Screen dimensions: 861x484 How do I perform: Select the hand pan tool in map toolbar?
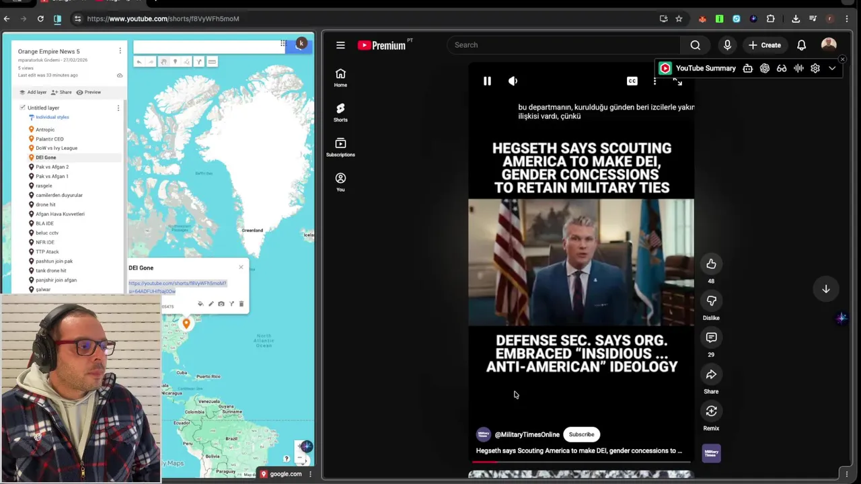coord(163,62)
